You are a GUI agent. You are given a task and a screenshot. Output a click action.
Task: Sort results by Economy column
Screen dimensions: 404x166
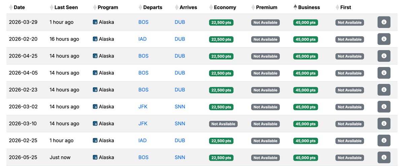tap(225, 7)
